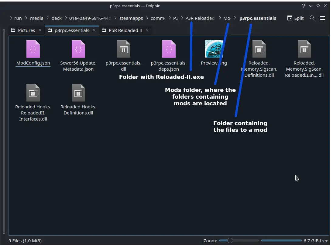Viewport: 333px width, 249px height.
Task: Expand chevron before 'run' breadcrumb
Action: point(11,18)
